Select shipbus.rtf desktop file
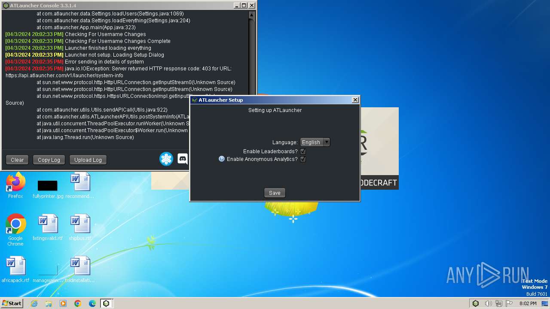Screen dimensions: 550x309 pyautogui.click(x=80, y=227)
